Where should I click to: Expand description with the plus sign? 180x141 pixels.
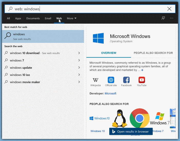[x=142, y=70]
